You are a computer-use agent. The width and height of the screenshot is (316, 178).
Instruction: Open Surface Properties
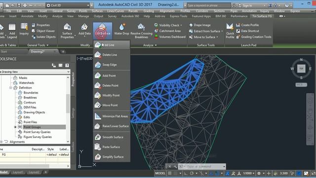67,31
